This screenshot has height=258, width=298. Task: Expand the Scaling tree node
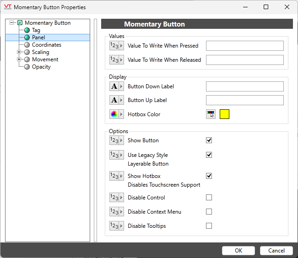coord(19,52)
